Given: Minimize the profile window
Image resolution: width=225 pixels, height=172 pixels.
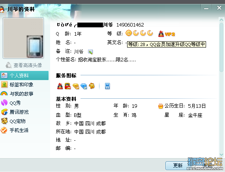Looking at the screenshot, I should [x=206, y=8].
